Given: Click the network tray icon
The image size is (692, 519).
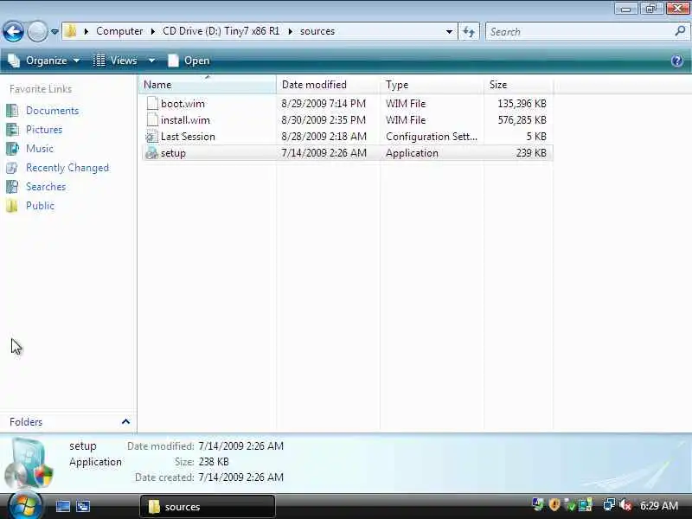Looking at the screenshot, I should click(609, 505).
